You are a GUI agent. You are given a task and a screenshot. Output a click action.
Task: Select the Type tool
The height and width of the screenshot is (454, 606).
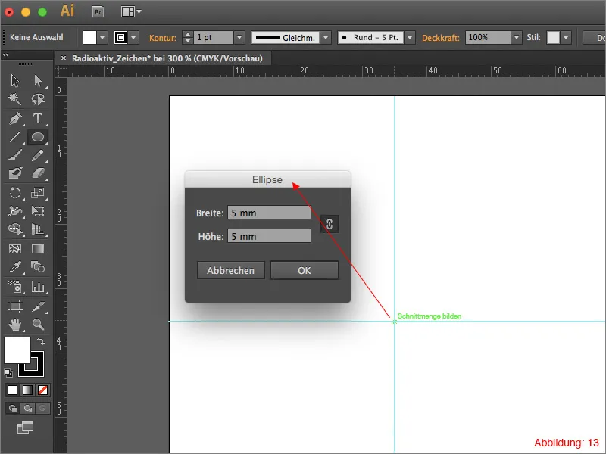[x=38, y=119]
